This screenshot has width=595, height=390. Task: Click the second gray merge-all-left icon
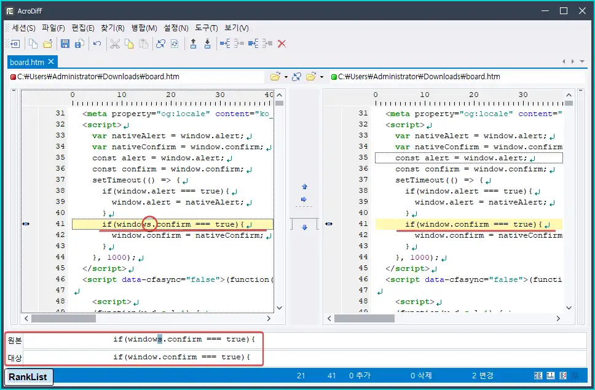click(x=267, y=44)
